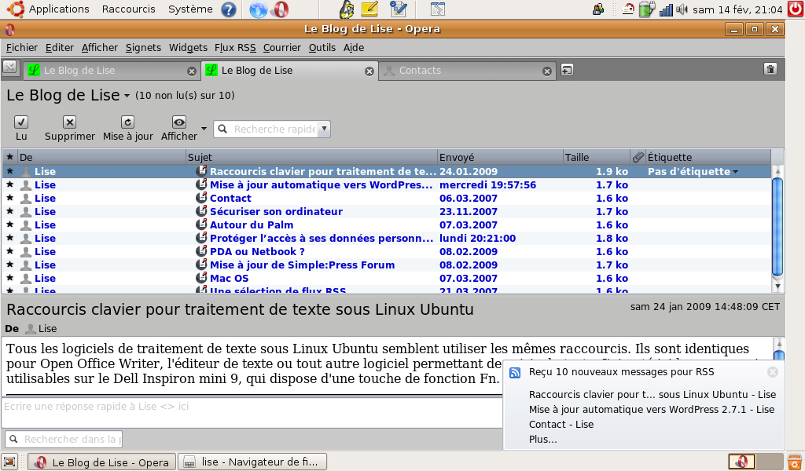Click the Supprimer delete icon

tap(69, 122)
